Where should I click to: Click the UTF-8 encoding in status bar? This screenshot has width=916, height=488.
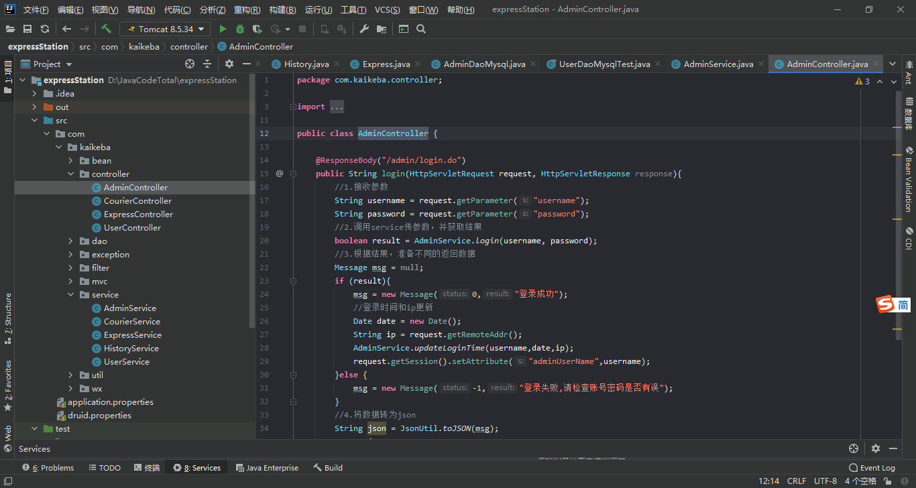click(825, 481)
